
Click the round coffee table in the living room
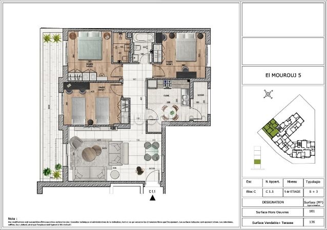pos(93,152)
